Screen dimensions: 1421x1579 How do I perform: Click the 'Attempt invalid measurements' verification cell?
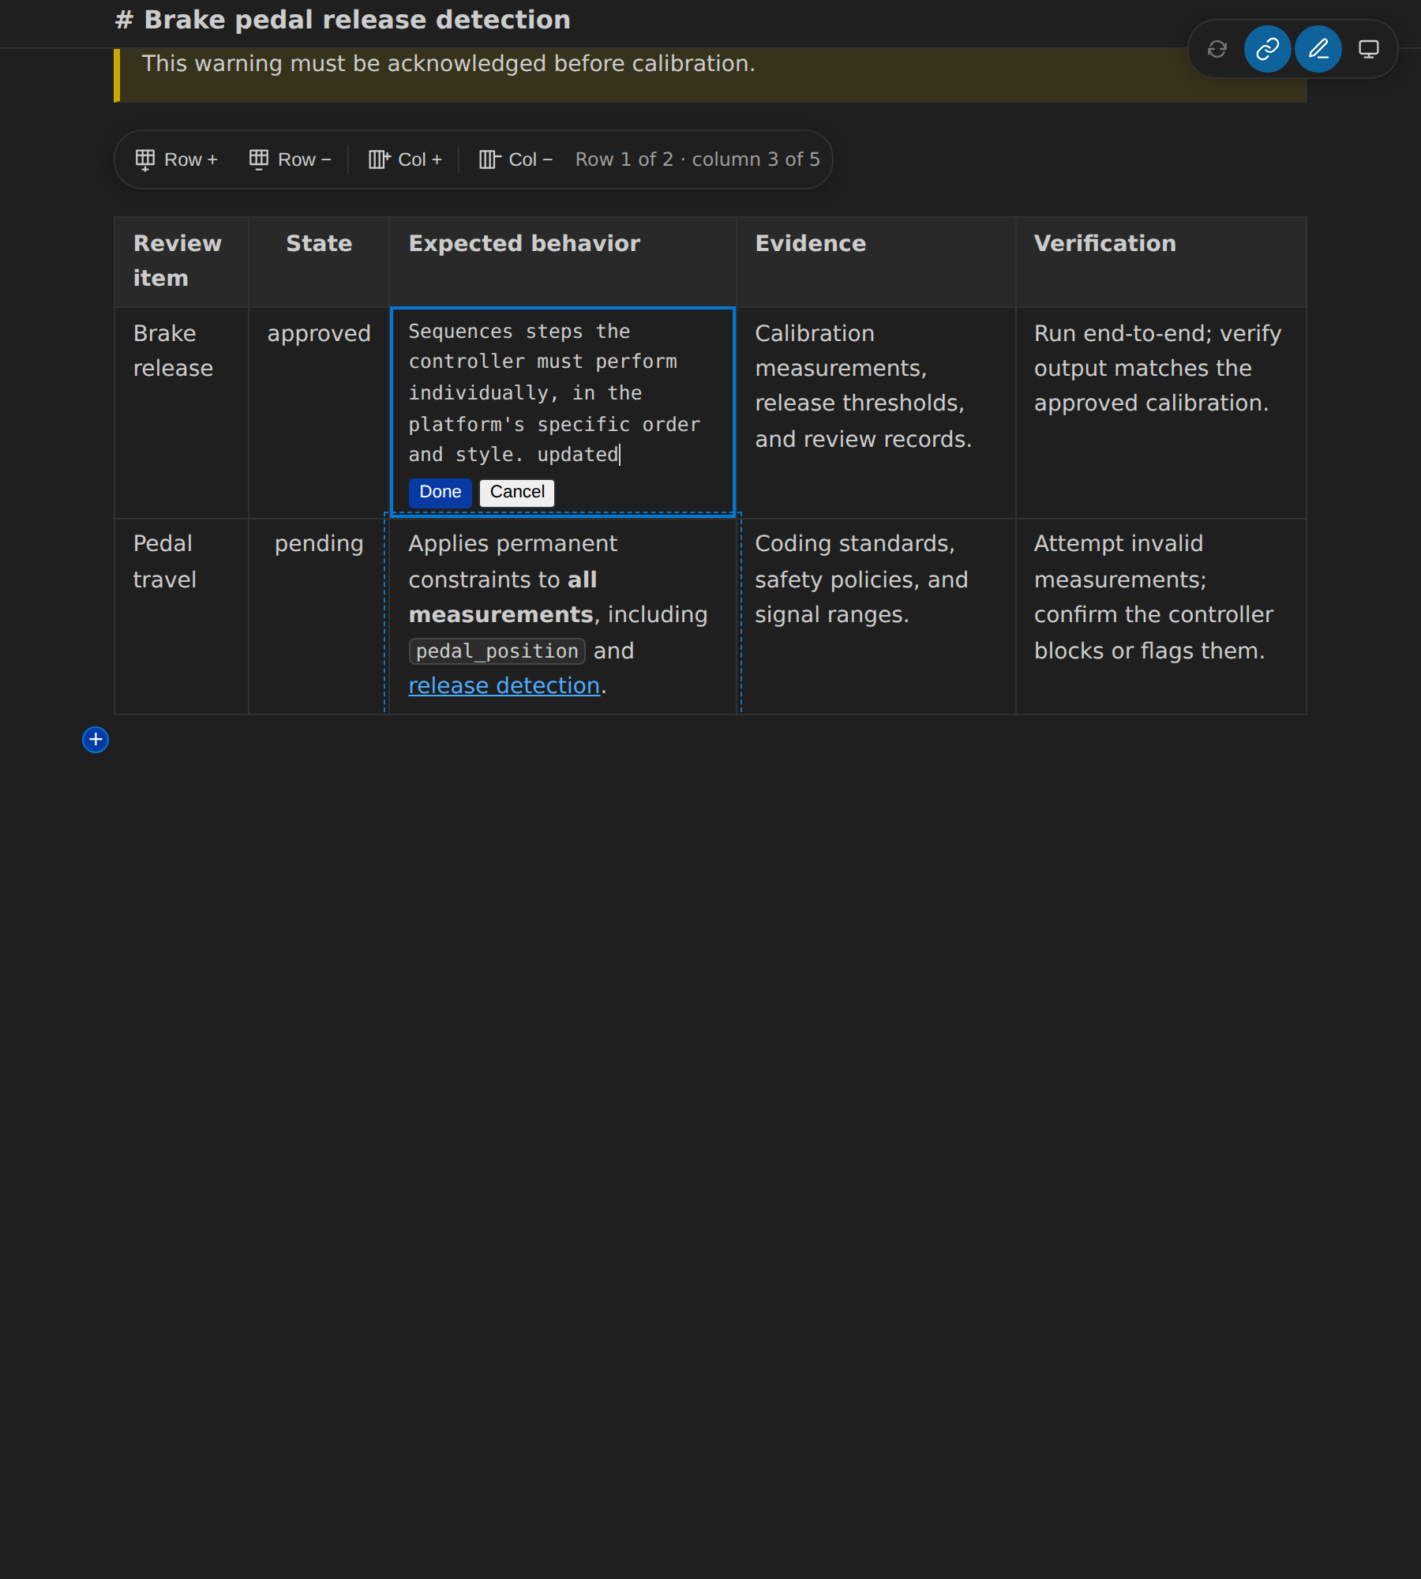(x=1160, y=617)
